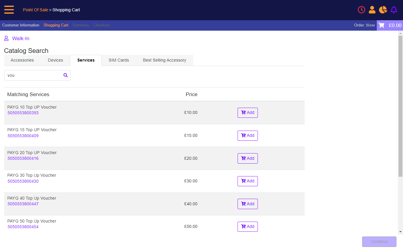
Task: Click the £20.00 price cell
Action: (191, 158)
